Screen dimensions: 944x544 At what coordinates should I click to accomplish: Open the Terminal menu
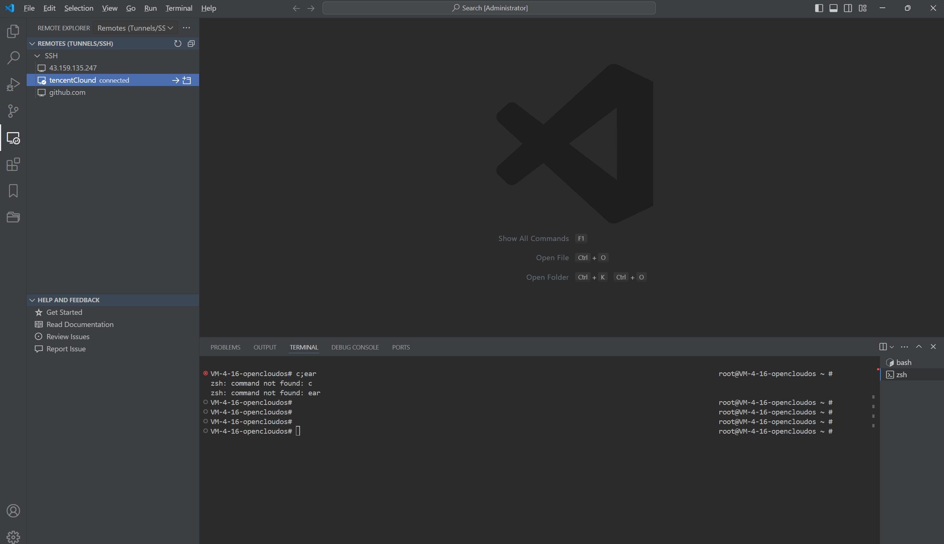tap(179, 8)
